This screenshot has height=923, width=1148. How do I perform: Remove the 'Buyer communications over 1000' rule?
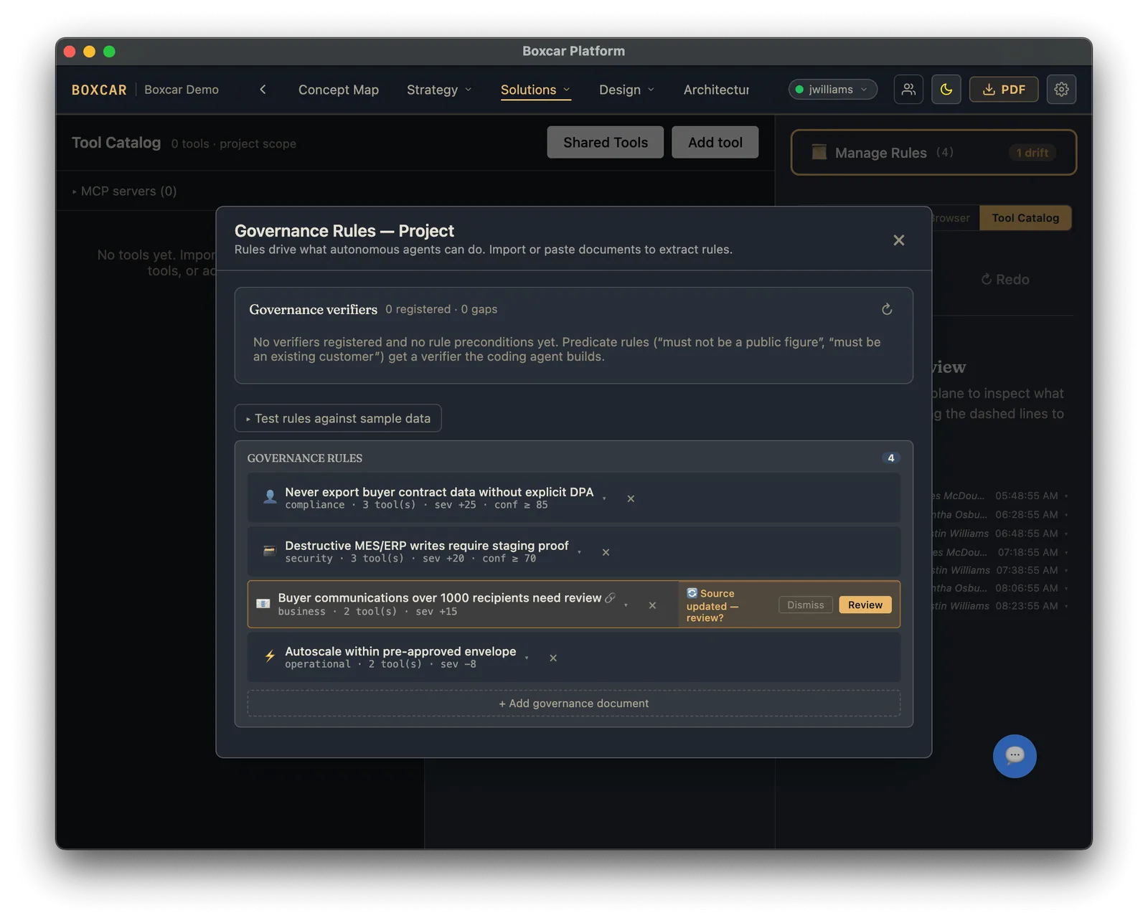pyautogui.click(x=652, y=605)
